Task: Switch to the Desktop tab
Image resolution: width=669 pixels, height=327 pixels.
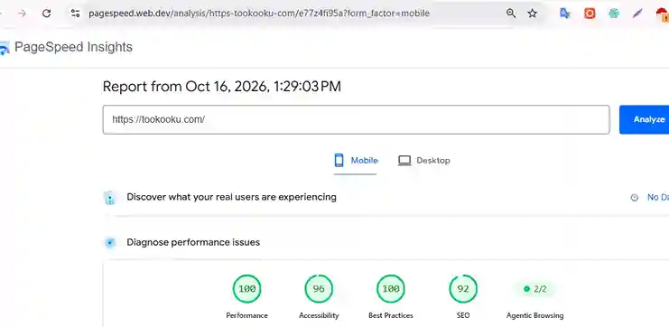Action: click(423, 161)
